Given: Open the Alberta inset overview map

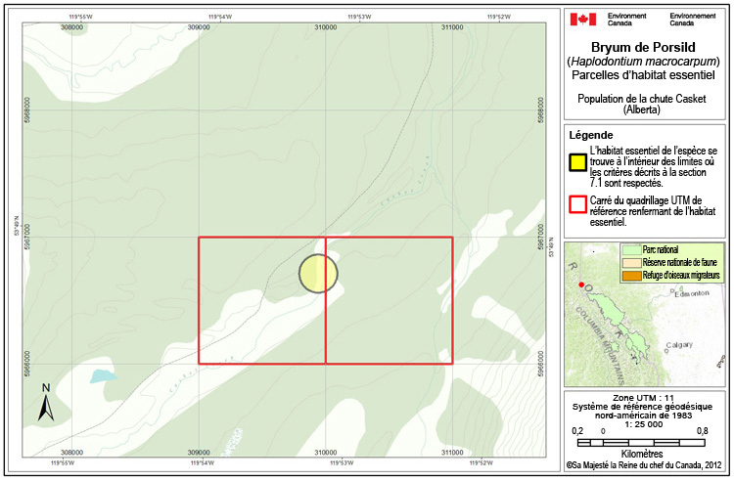Looking at the screenshot, I should (646, 332).
